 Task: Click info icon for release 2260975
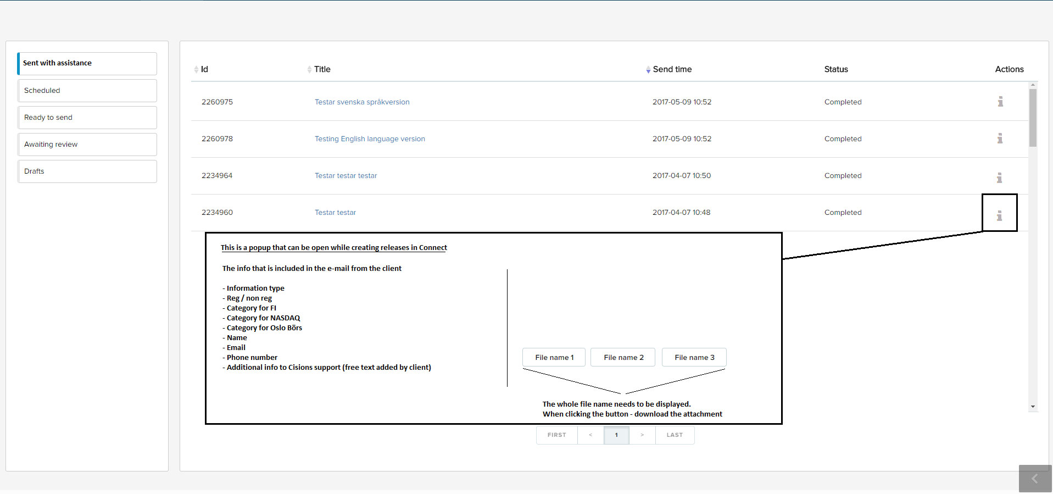(1000, 102)
